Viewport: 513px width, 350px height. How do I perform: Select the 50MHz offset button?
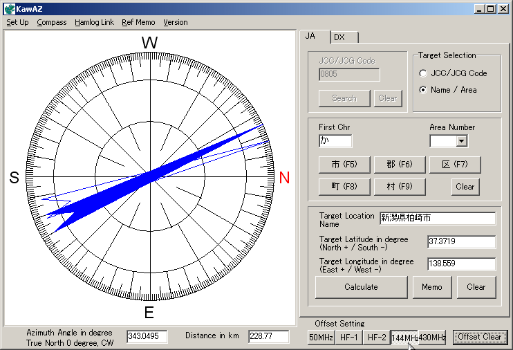(321, 338)
